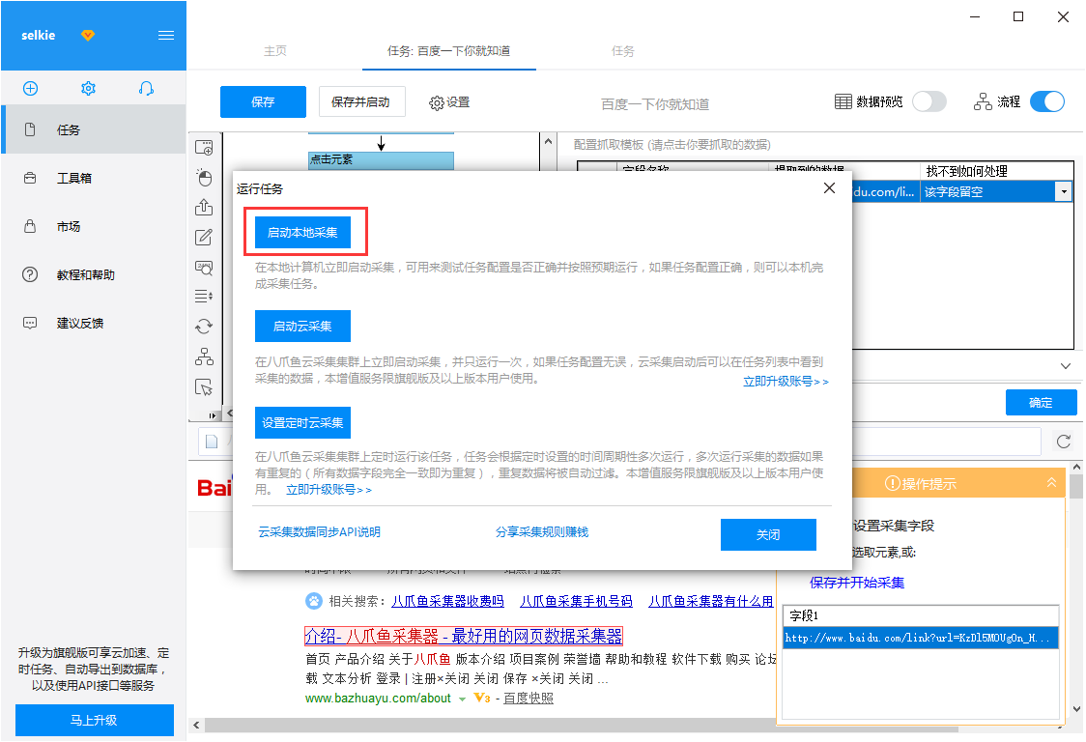
Task: Switch to the rightmost 任务 tab
Action: [x=622, y=51]
